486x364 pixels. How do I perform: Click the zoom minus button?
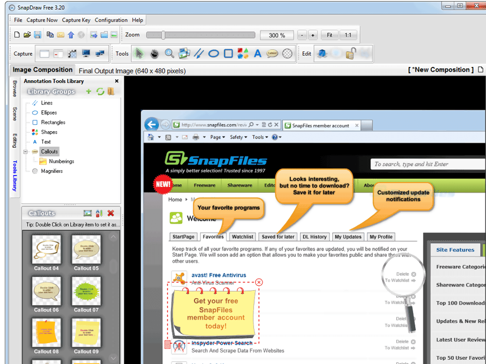coord(302,35)
